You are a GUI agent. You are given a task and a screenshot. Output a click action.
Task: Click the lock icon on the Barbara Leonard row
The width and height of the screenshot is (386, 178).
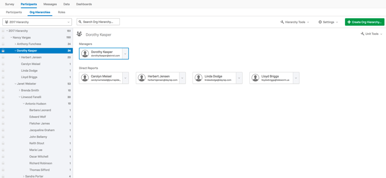pos(3,110)
